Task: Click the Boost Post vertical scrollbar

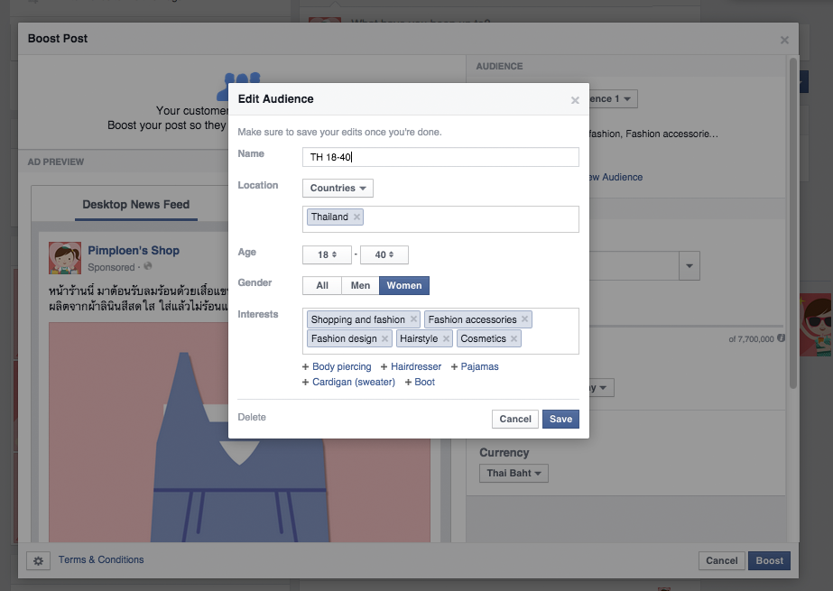Action: coord(792,223)
